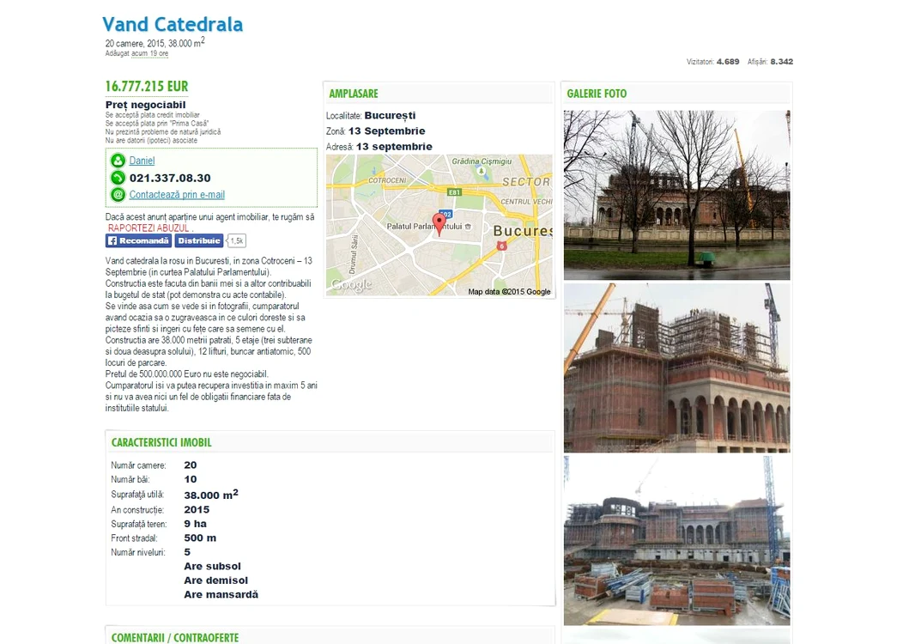Image resolution: width=909 pixels, height=644 pixels.
Task: Click 'Se acceptă plata credit imobiliar' text
Action: pos(153,115)
